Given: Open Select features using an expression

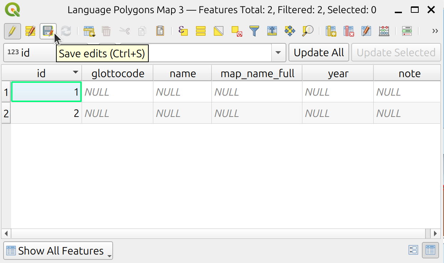Looking at the screenshot, I should 183,31.
